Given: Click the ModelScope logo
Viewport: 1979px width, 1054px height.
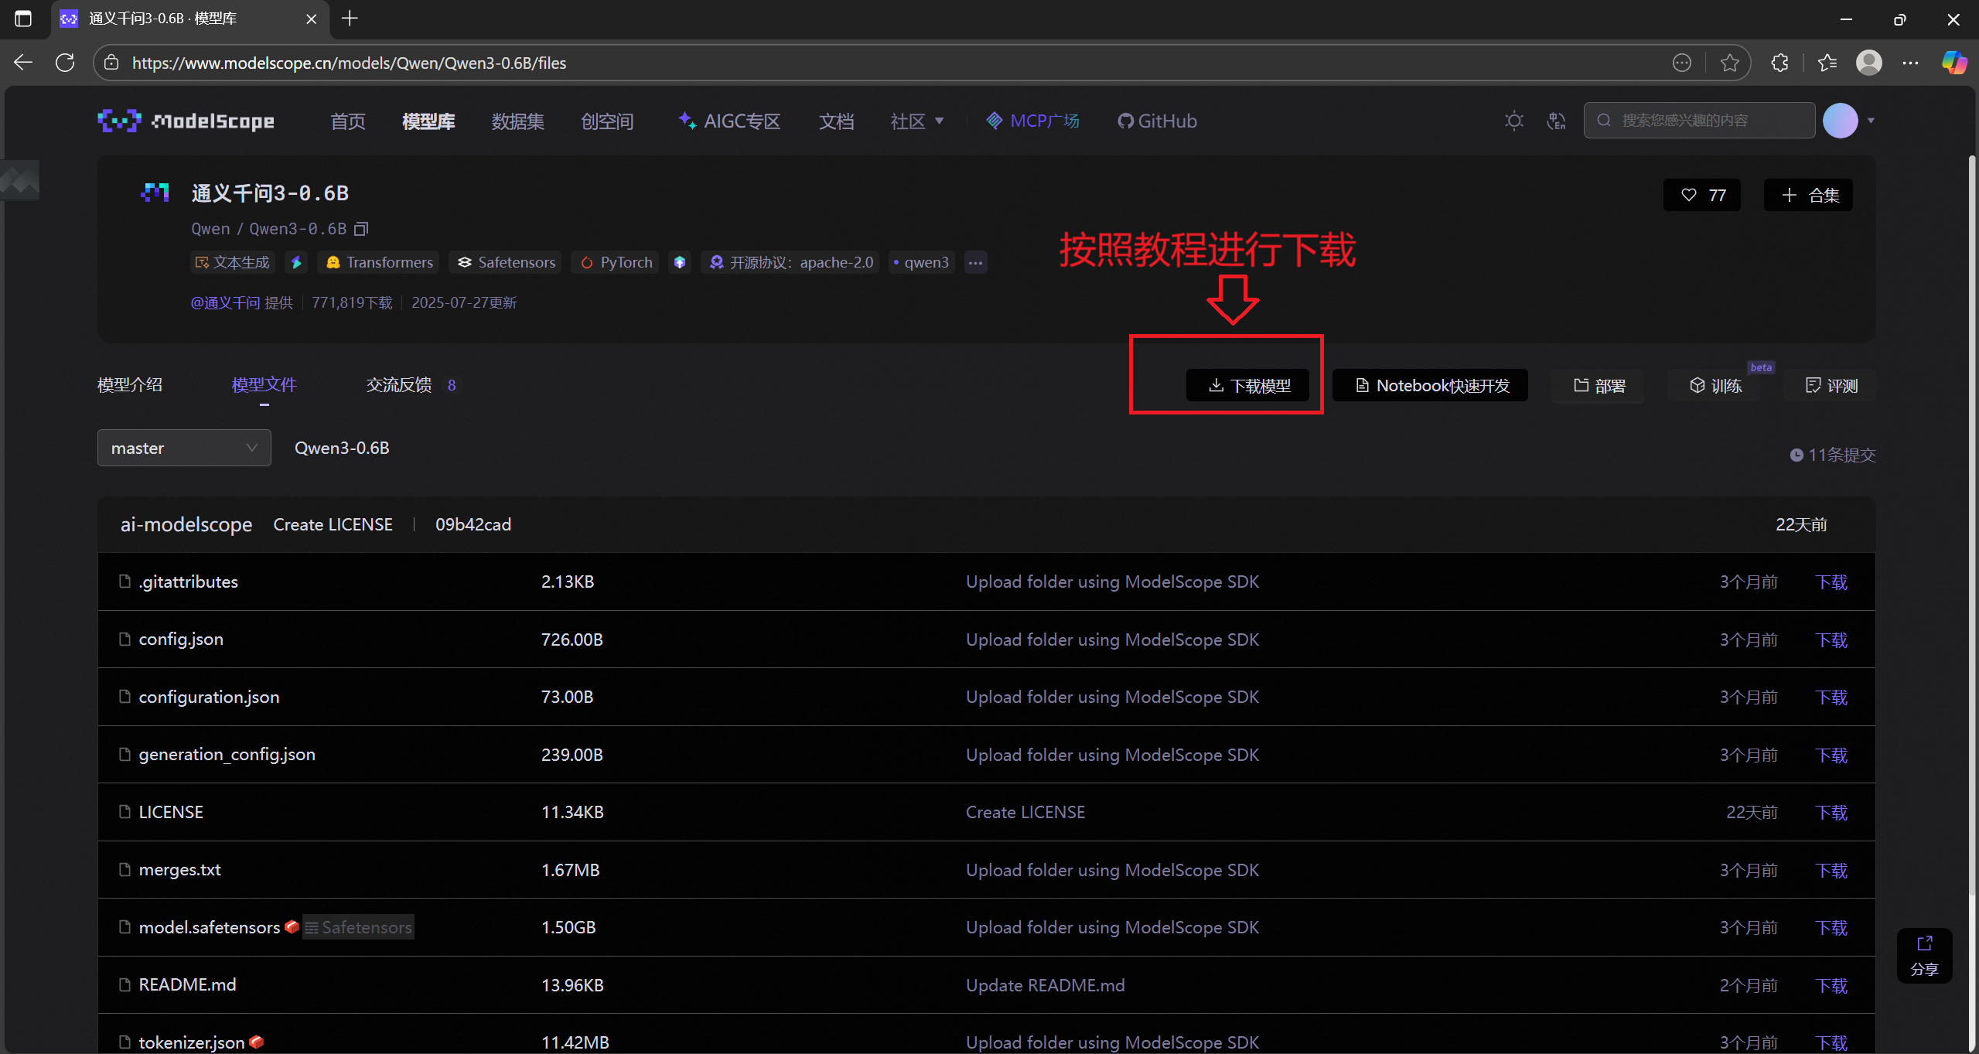Looking at the screenshot, I should click(x=186, y=121).
